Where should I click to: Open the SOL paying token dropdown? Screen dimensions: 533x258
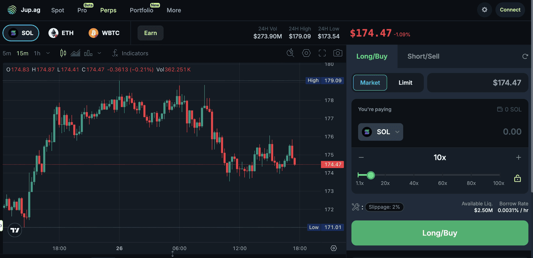[381, 132]
